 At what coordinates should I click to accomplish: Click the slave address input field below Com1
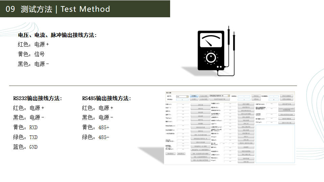point(182,100)
